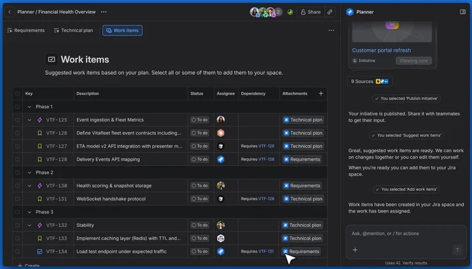Click the epic icon of VTF-125
The width and height of the screenshot is (472, 269).
[40, 120]
